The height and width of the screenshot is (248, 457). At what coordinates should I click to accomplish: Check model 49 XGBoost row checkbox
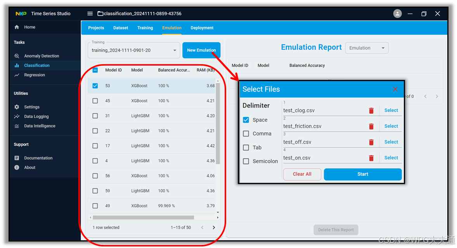(95, 206)
